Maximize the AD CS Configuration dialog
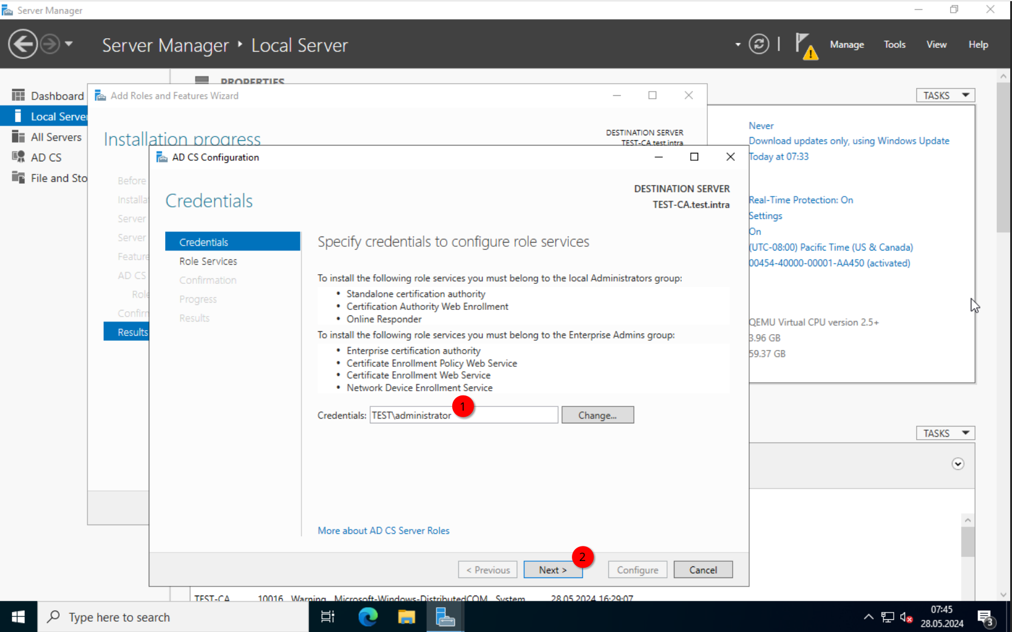1012x632 pixels. [694, 157]
